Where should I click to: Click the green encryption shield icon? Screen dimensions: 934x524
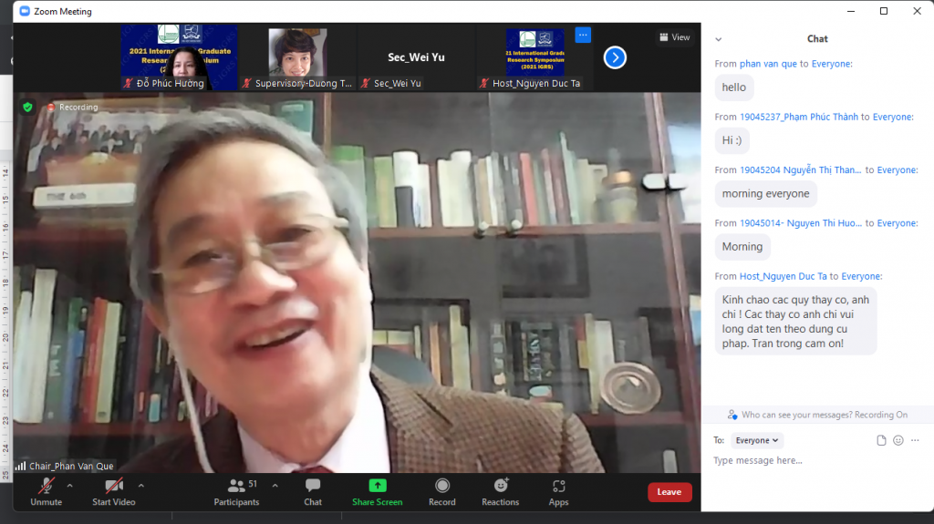tap(28, 107)
